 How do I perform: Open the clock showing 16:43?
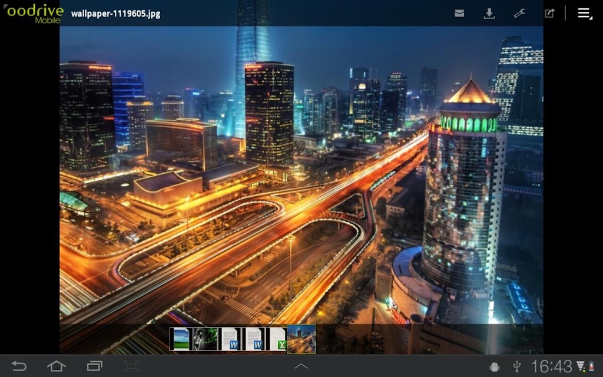(551, 366)
